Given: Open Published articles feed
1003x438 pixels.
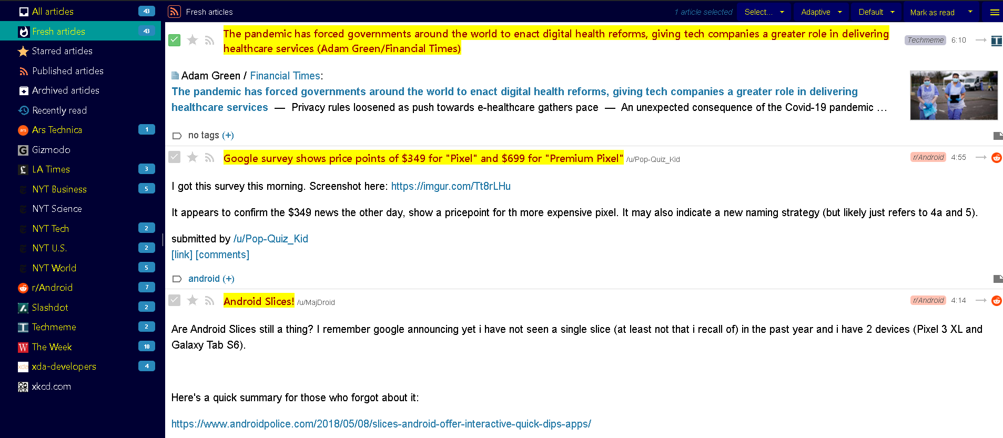Looking at the screenshot, I should pos(80,71).
